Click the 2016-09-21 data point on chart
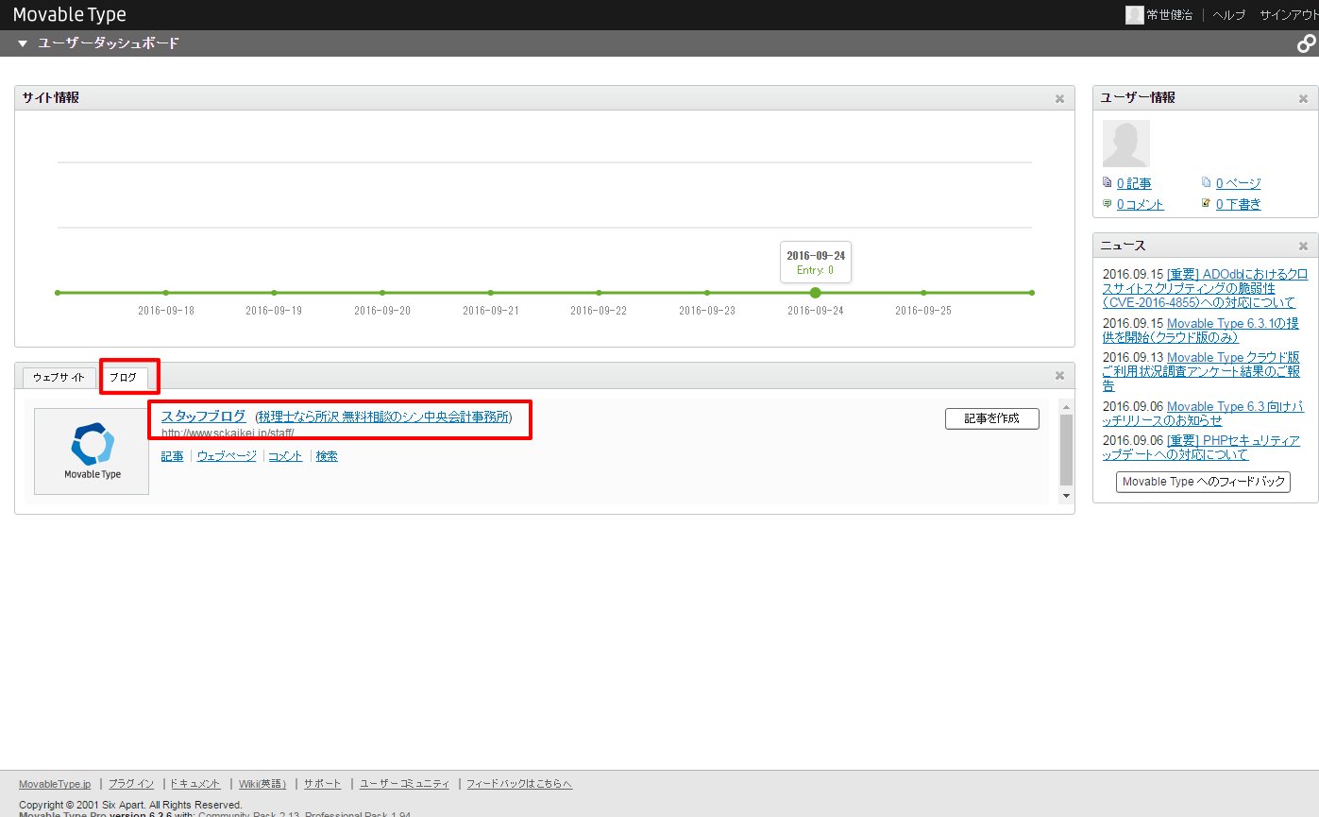 coord(491,293)
